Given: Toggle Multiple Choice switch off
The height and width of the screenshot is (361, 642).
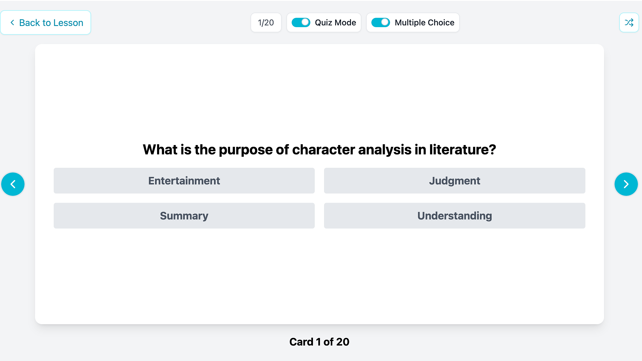Looking at the screenshot, I should (380, 22).
